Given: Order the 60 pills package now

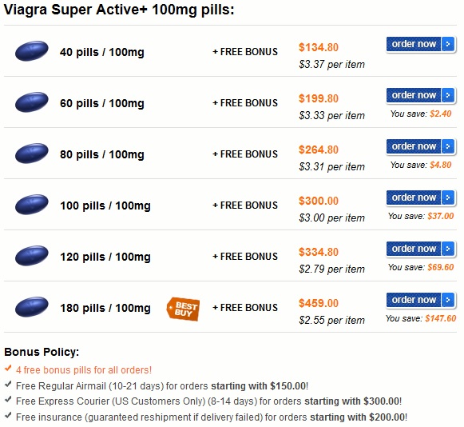Looking at the screenshot, I should click(421, 95).
